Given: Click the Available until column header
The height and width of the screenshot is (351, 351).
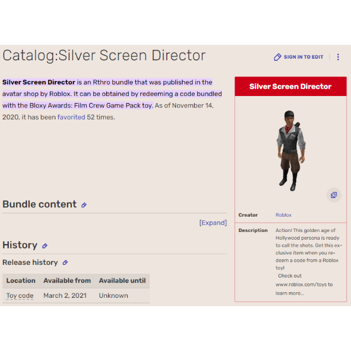Looking at the screenshot, I should coord(122,280).
